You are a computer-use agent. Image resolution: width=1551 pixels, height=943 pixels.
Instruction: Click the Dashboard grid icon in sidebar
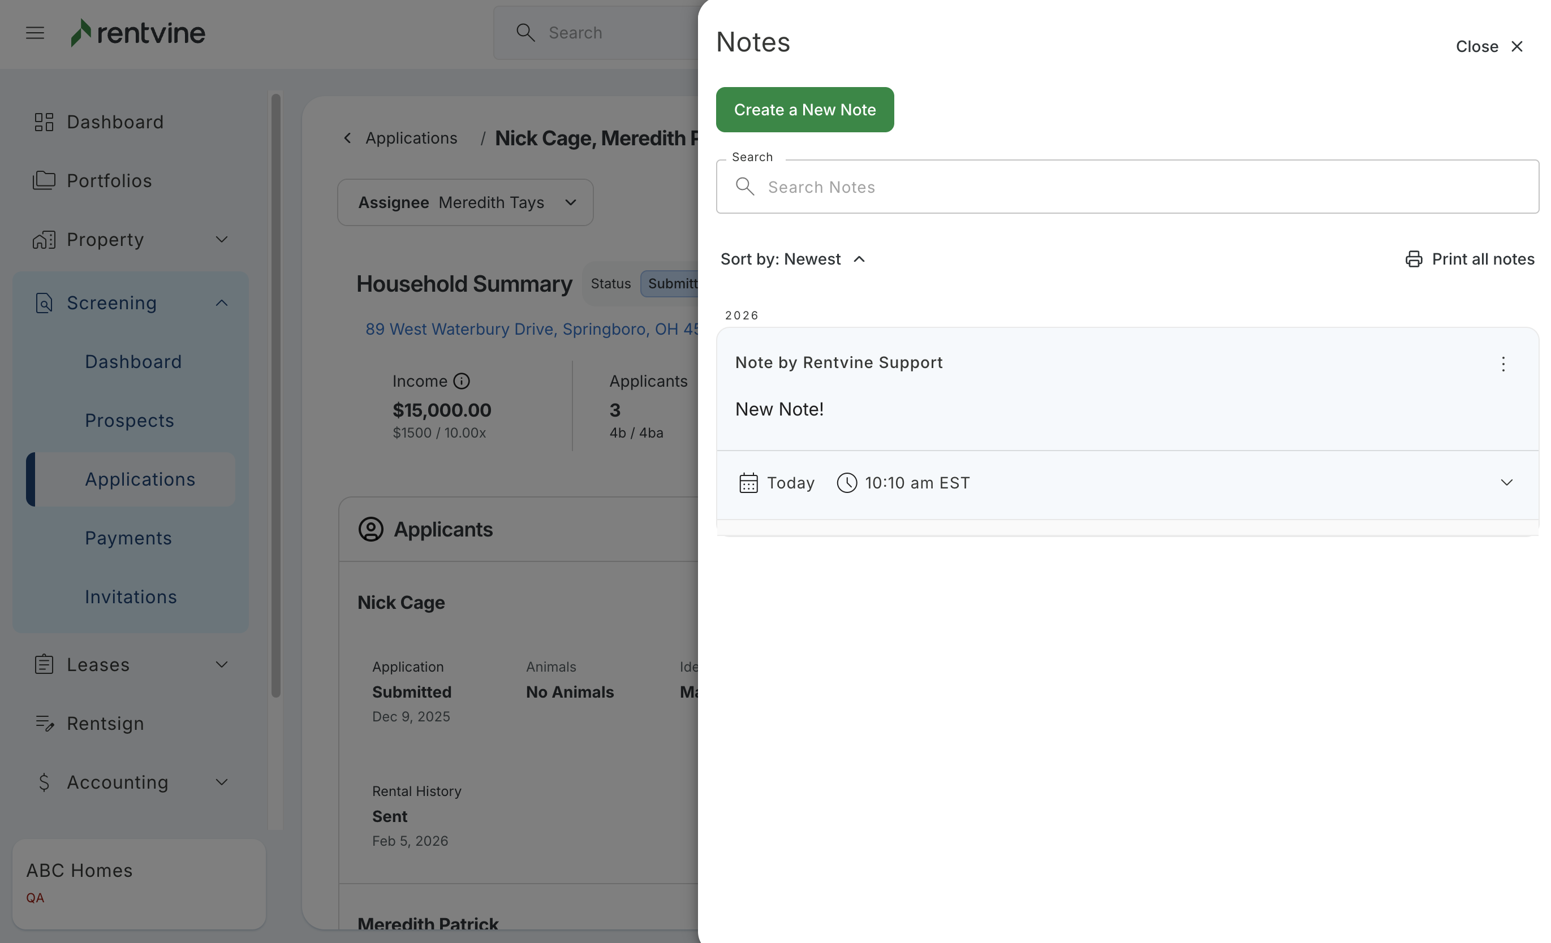tap(44, 122)
